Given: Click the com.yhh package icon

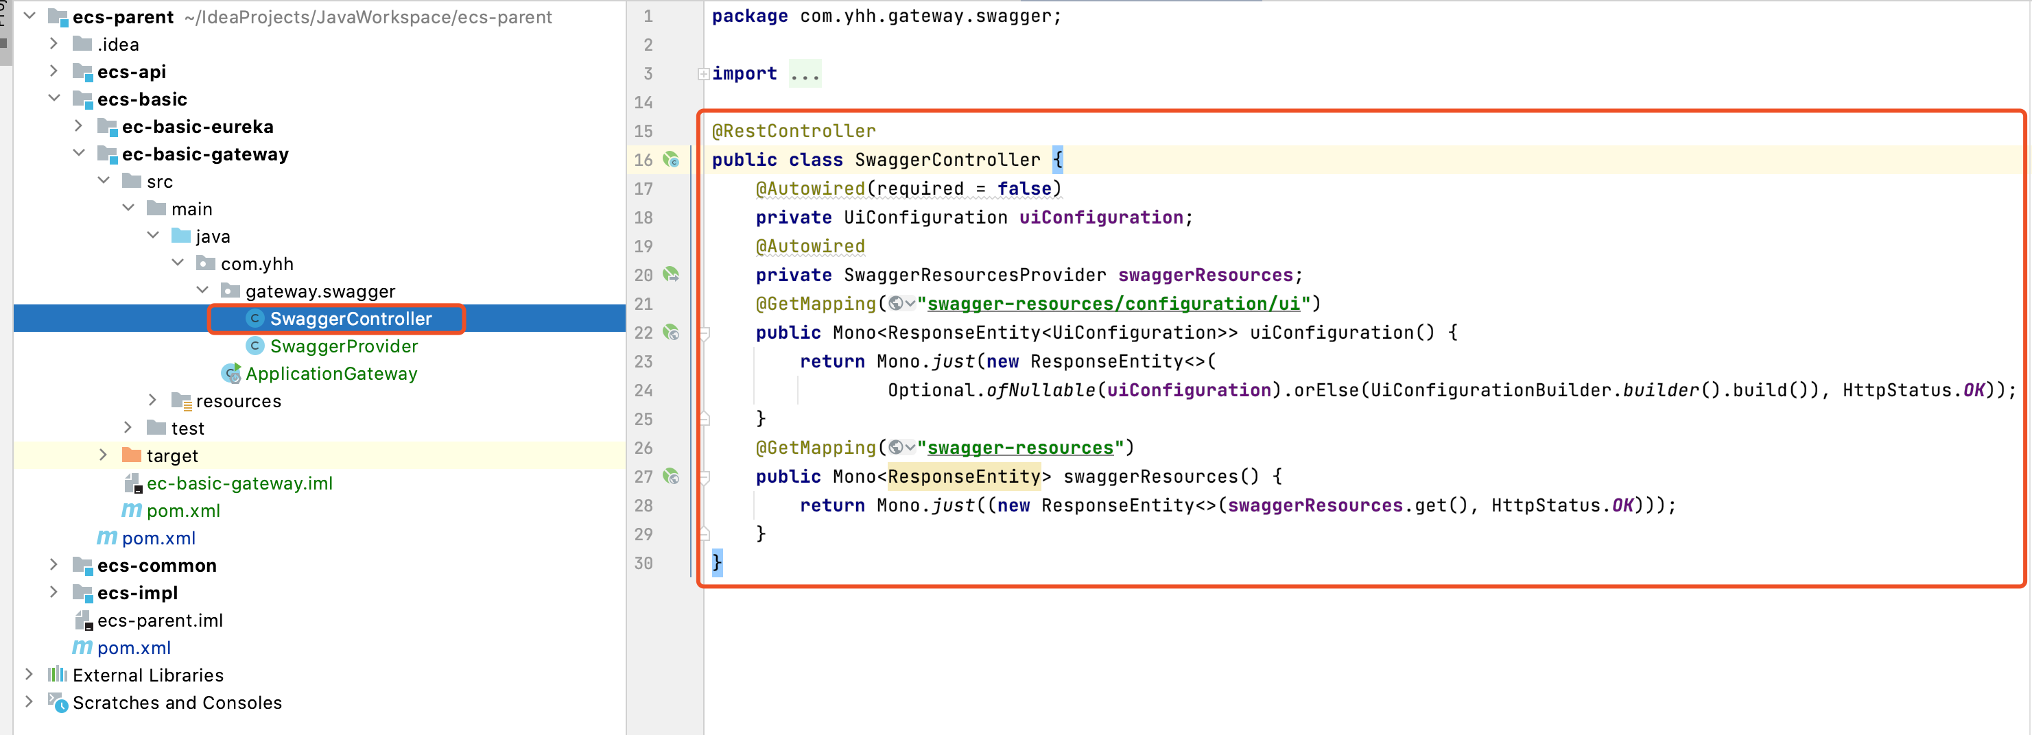Looking at the screenshot, I should tap(206, 263).
